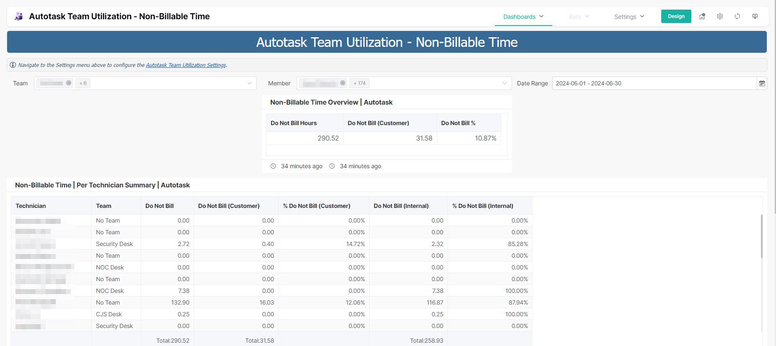Open Autotask Team Utilization Settings link

pos(186,65)
